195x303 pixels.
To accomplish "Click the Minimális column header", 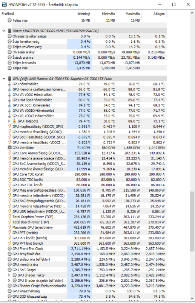I will pyautogui.click(x=104, y=14).
